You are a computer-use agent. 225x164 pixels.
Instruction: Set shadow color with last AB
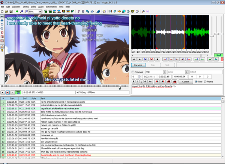175,82
